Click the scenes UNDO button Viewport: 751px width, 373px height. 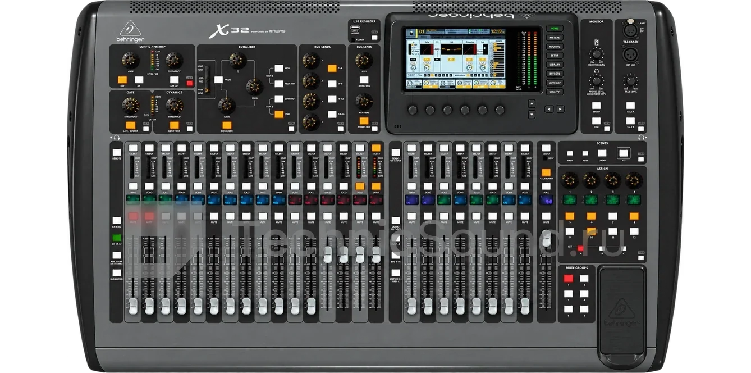[x=601, y=153]
